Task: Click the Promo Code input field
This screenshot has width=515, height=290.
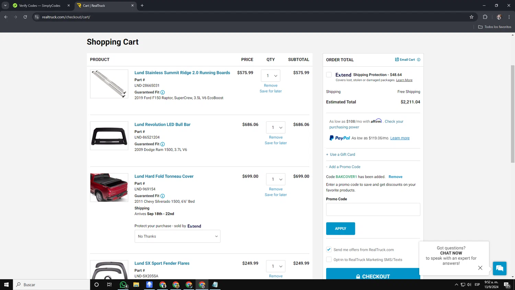Action: tap(373, 210)
